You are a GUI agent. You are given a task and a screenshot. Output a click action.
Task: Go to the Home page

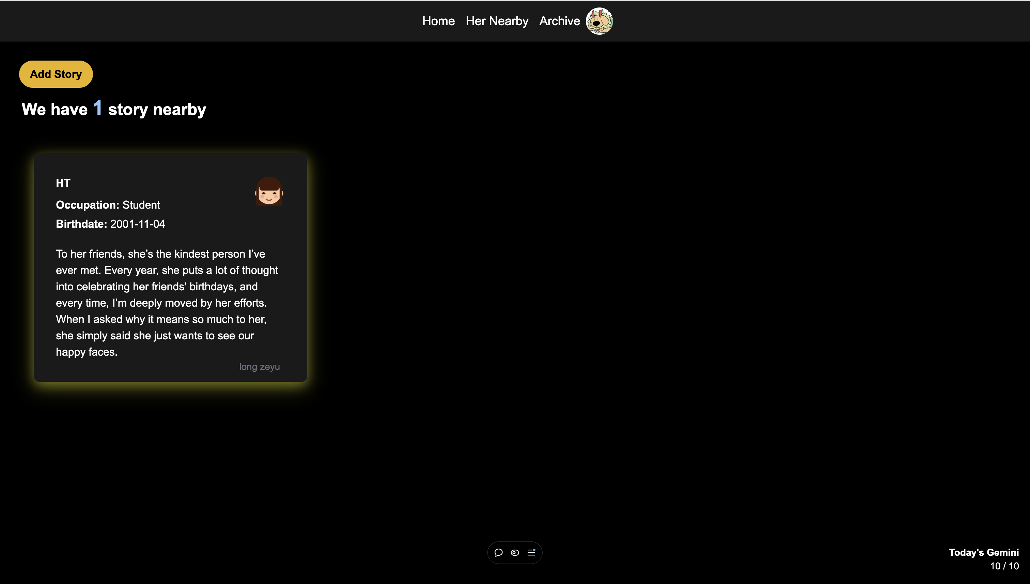[438, 21]
